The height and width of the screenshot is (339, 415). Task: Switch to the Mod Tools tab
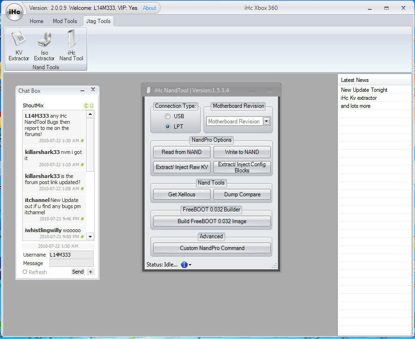click(65, 21)
